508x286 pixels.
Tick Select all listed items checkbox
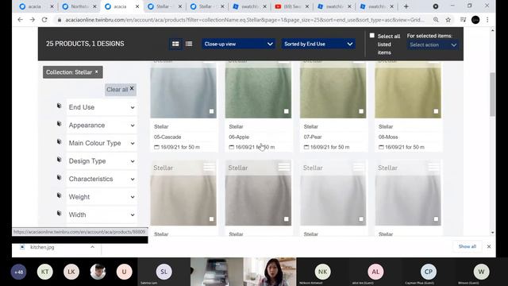pyautogui.click(x=372, y=35)
